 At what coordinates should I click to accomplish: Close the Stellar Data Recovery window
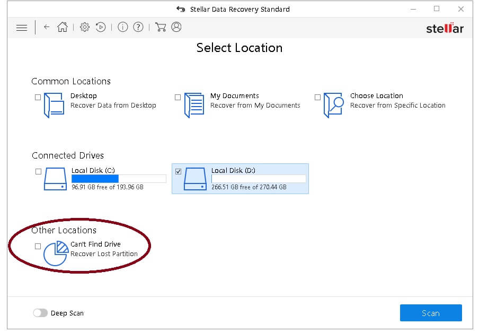[461, 9]
